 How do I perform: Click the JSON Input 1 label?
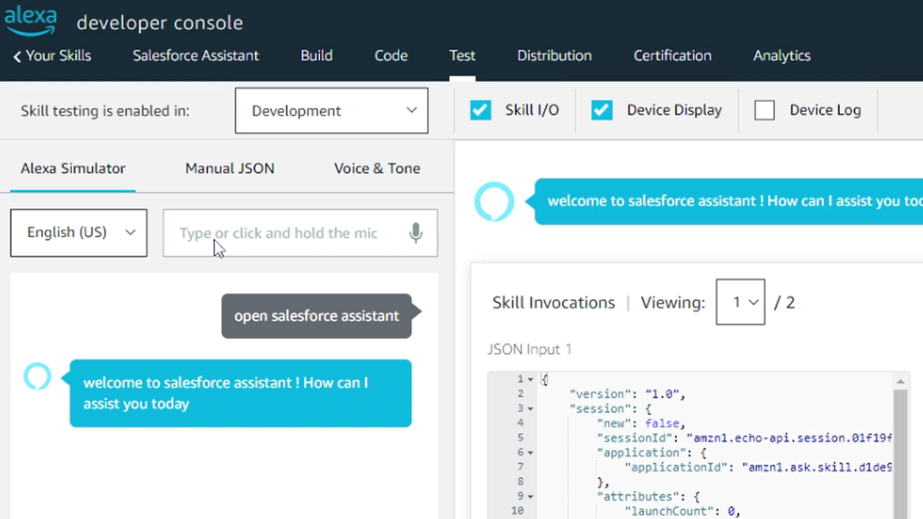[x=529, y=349]
